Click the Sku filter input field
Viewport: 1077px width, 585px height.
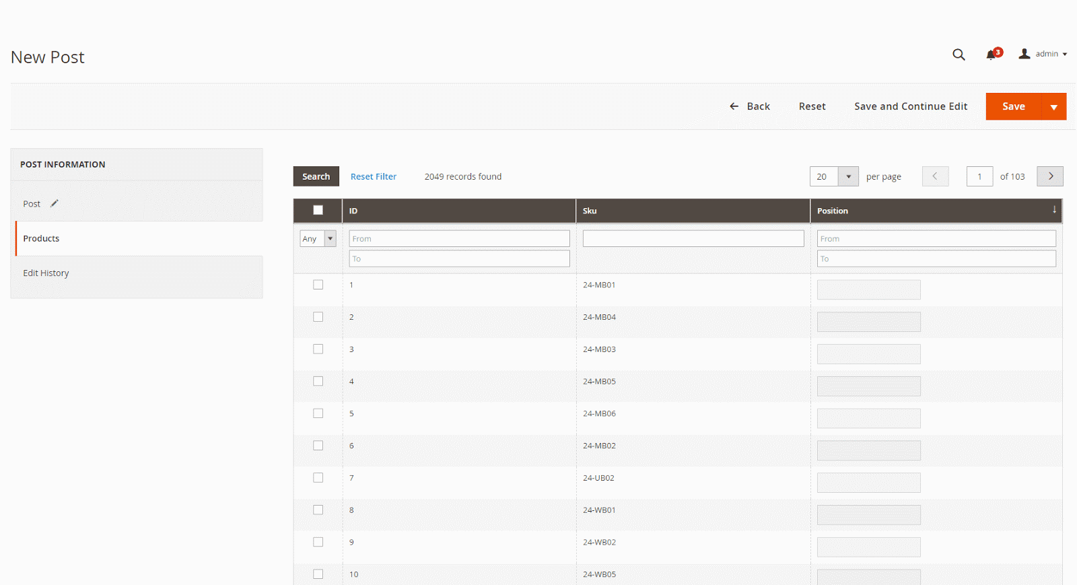pos(693,238)
